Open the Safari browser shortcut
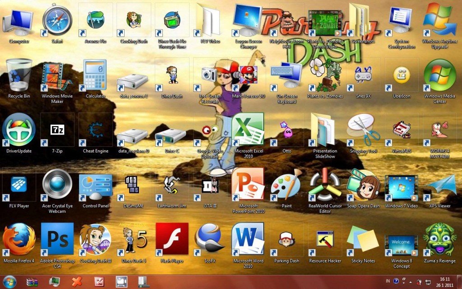Image resolution: width=462 pixels, height=289 pixels. [x=57, y=20]
